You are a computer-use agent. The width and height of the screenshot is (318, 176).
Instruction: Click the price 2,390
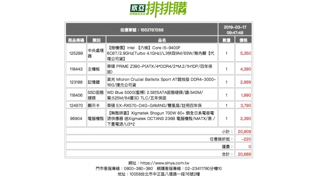[246, 119]
